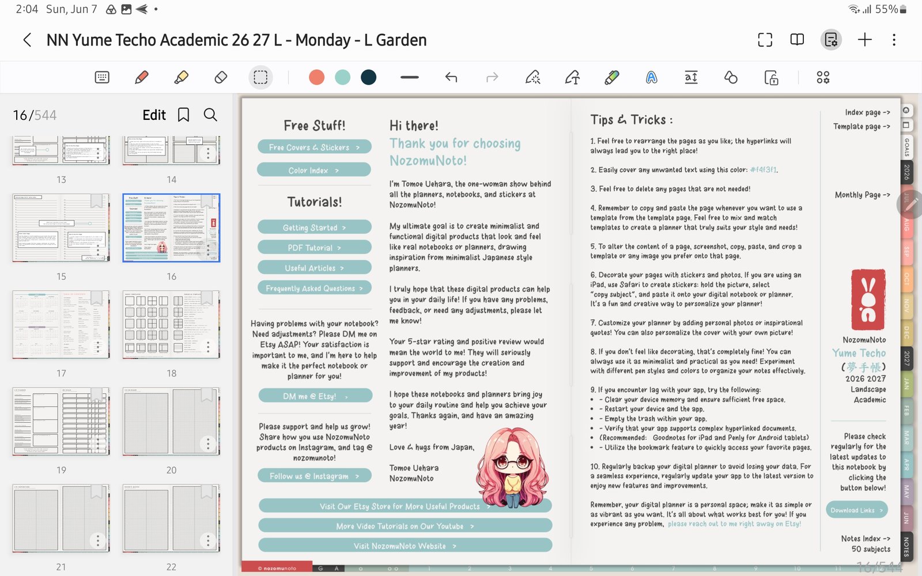
Task: Toggle bookmark on page 20 thumbnail
Action: point(207,394)
